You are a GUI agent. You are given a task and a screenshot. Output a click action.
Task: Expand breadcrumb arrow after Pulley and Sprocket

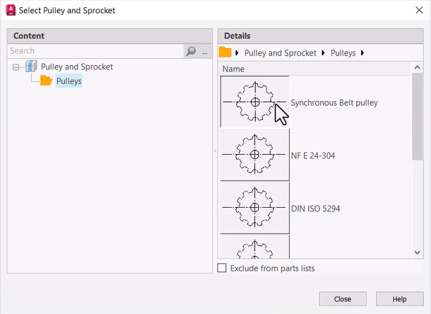pos(323,53)
